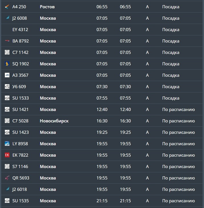The image size is (204, 208).
Task: Open flight number S7 1146
Action: click(x=20, y=166)
